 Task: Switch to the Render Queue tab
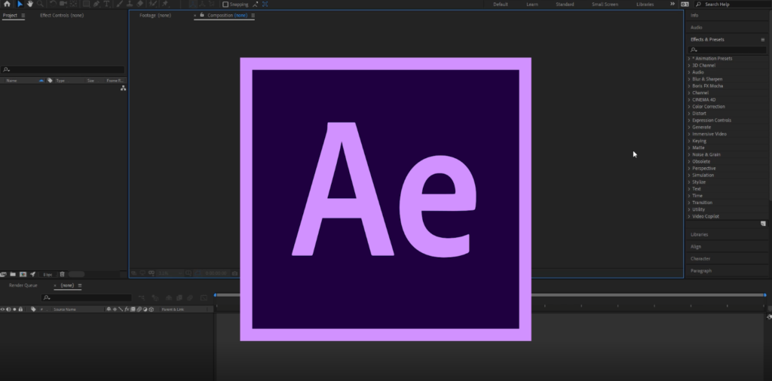23,285
